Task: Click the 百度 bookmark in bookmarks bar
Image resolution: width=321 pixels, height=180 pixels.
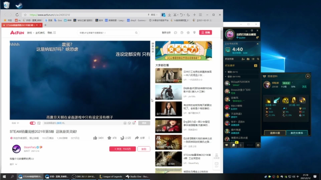Action: point(49,20)
